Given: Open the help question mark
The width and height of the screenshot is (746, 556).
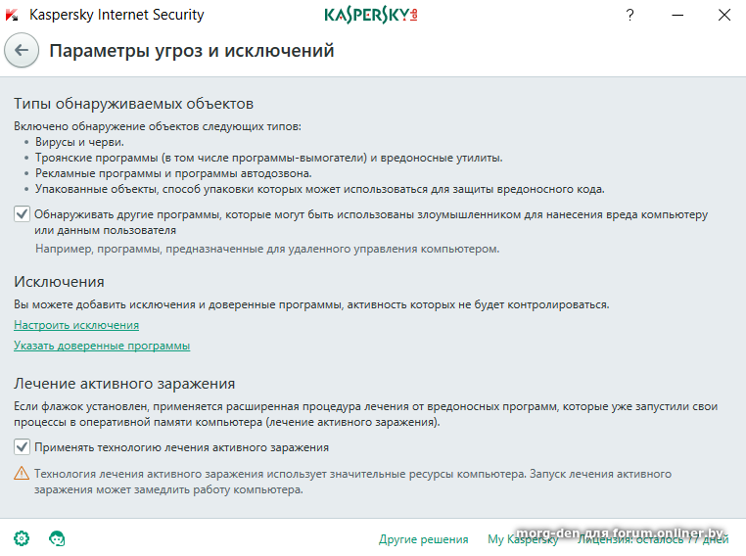Looking at the screenshot, I should [x=629, y=16].
